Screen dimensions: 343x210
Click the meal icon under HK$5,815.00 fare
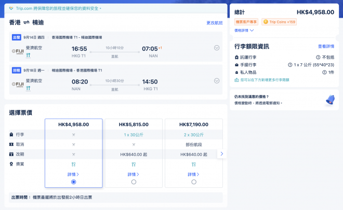(x=134, y=164)
